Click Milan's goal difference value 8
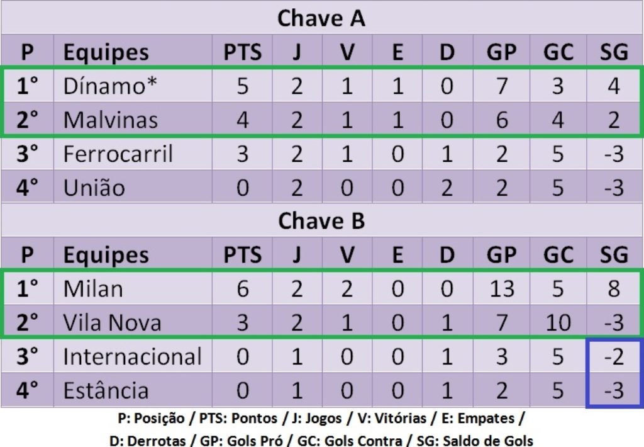Viewport: 644px width, 447px height. pos(614,289)
